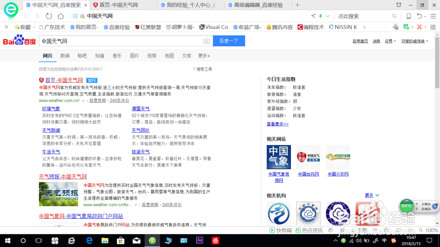The image size is (440, 247).
Task: Expand the address bar dropdown arrow
Action: [x=328, y=16]
